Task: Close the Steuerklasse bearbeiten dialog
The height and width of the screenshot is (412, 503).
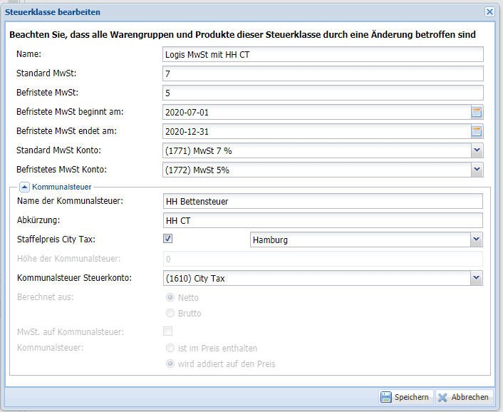Action: click(489, 12)
